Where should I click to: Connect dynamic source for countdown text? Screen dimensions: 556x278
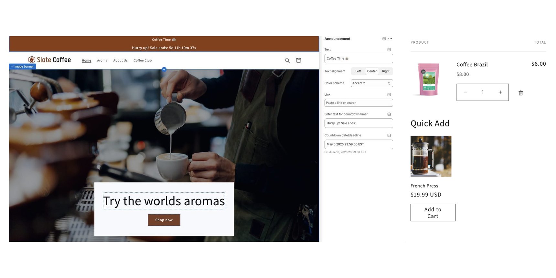(x=389, y=114)
